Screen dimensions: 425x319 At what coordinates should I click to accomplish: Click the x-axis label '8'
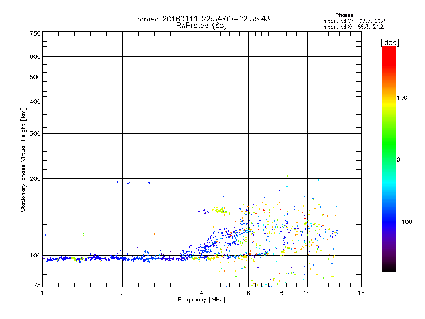pyautogui.click(x=282, y=293)
